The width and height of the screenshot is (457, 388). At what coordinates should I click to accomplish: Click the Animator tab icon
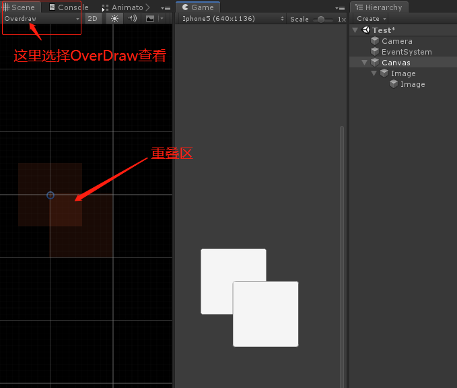(x=105, y=8)
